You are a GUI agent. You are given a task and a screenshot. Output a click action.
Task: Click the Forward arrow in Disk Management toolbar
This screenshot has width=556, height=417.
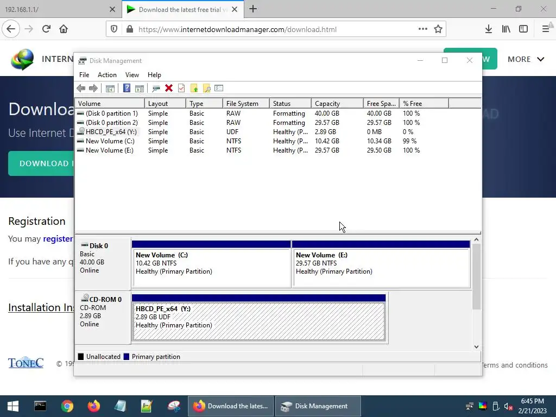coord(93,89)
